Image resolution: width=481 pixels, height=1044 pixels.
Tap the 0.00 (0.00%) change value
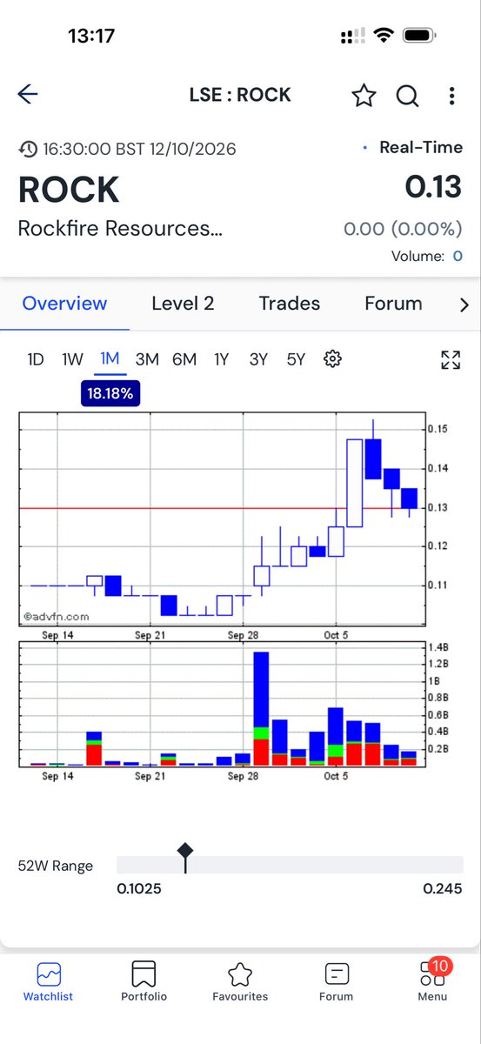(403, 229)
